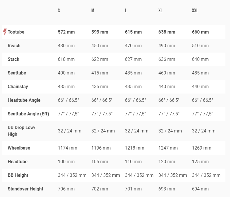Click the Chainstay row label
This screenshot has width=230, height=197.
click(x=18, y=86)
